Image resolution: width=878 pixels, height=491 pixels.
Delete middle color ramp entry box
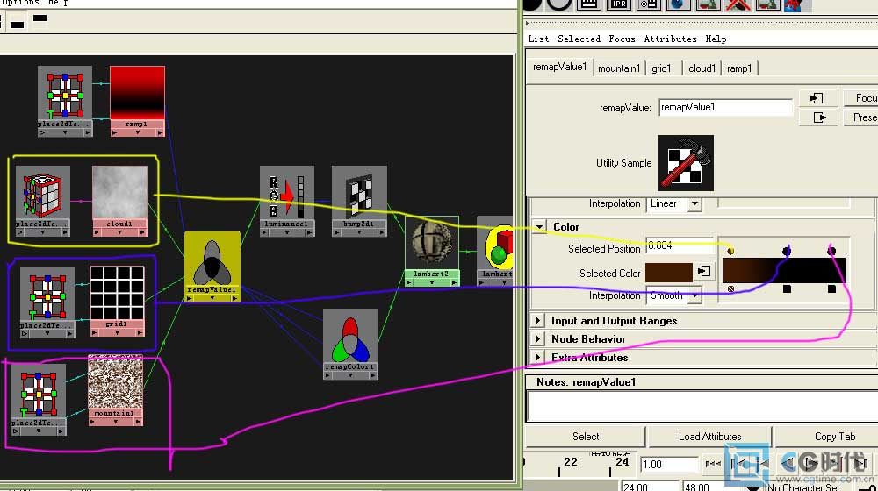click(x=787, y=289)
